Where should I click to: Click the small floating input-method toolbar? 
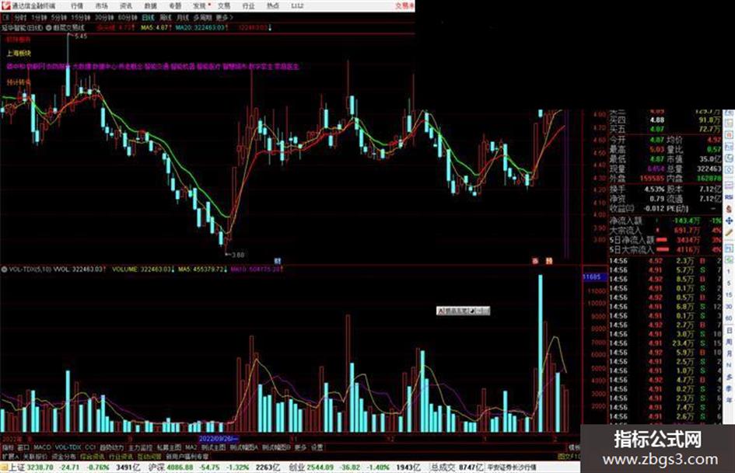463,311
